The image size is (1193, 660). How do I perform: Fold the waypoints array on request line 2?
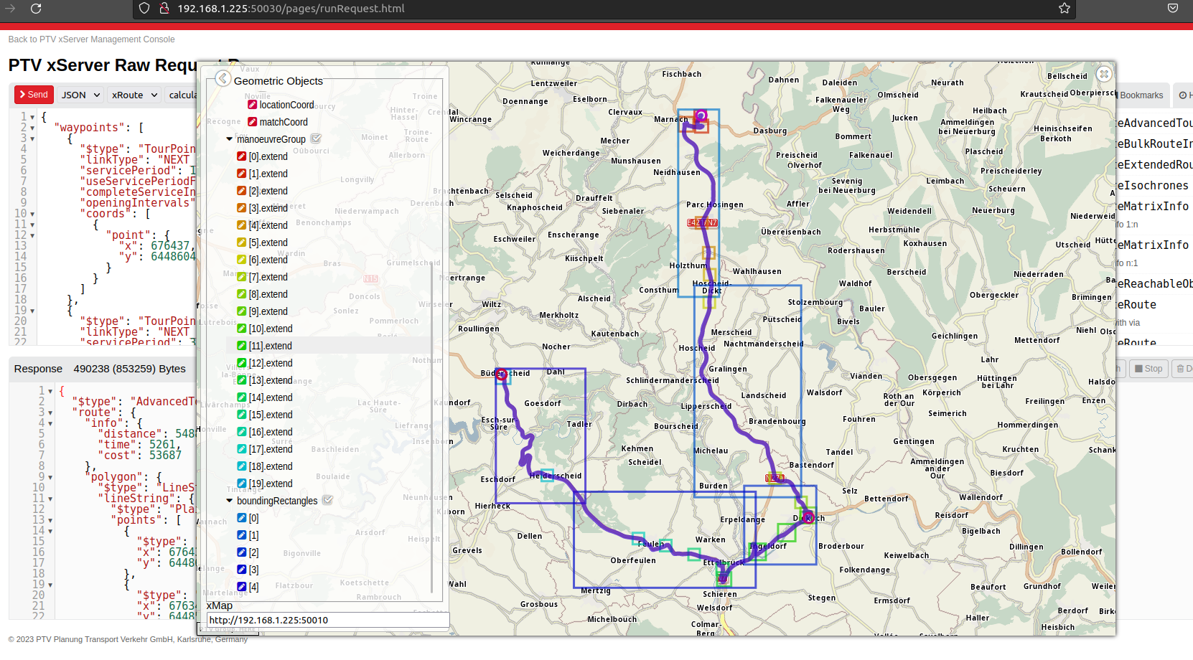point(32,128)
